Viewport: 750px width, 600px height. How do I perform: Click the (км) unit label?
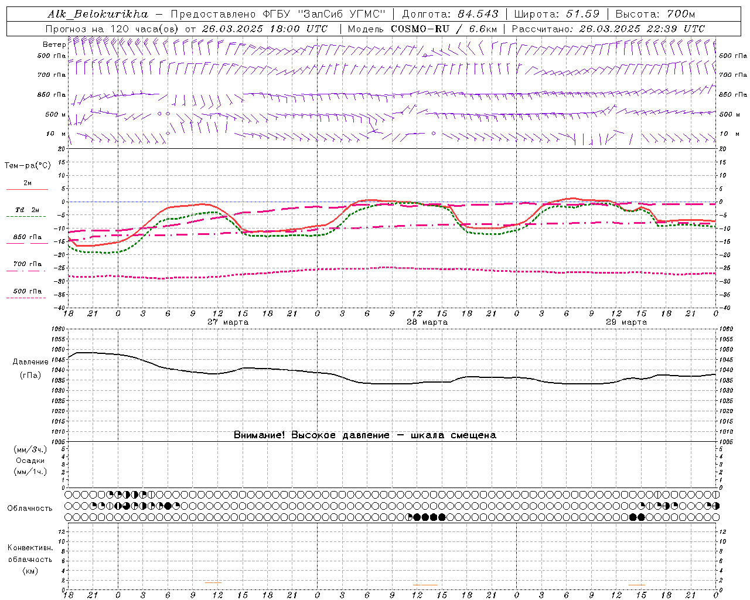[x=30, y=571]
